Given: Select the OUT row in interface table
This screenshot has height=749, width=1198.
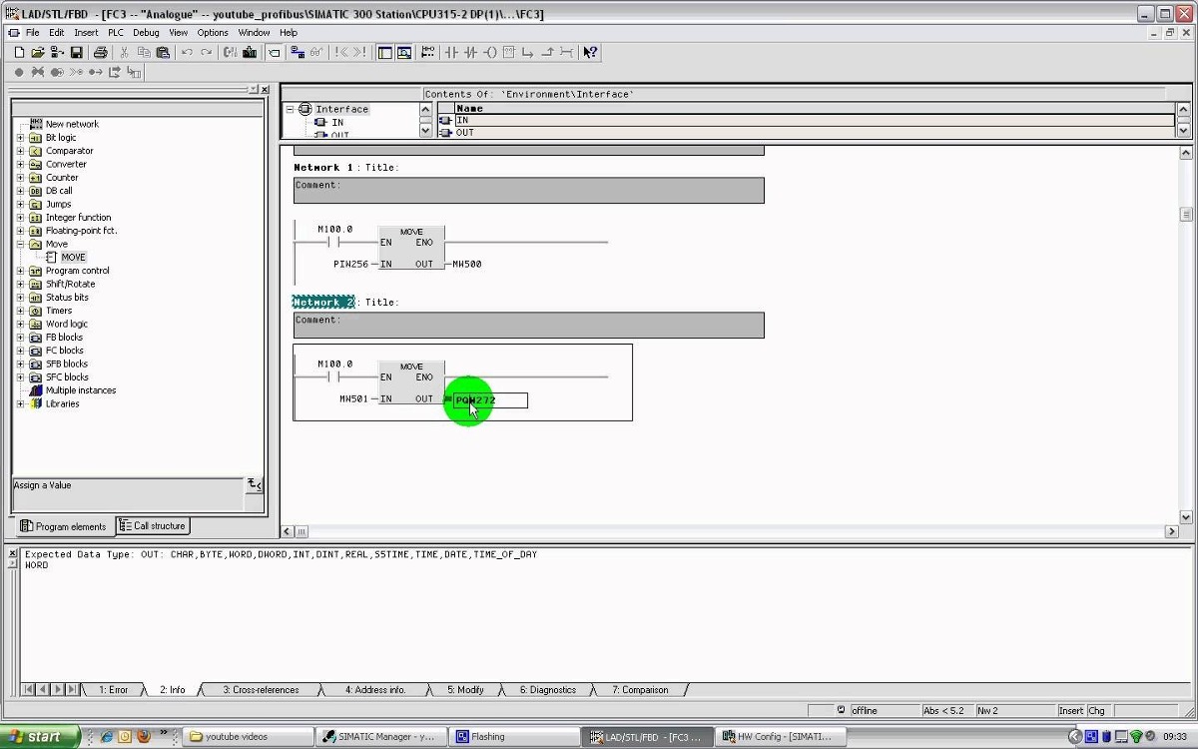Looking at the screenshot, I should 807,132.
